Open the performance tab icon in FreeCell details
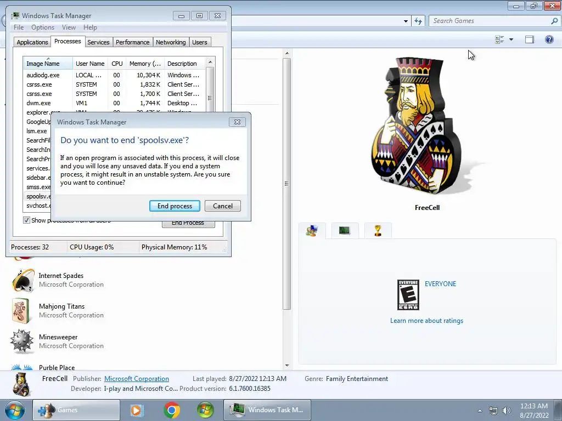The image size is (562, 421). click(344, 230)
